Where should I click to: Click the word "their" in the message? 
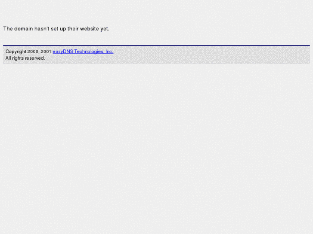73,29
